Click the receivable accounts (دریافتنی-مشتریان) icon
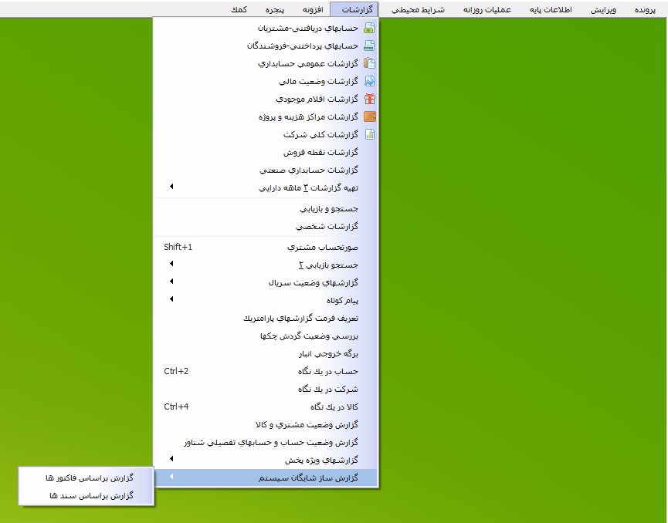Viewport: 668px width, 523px height. [x=369, y=28]
